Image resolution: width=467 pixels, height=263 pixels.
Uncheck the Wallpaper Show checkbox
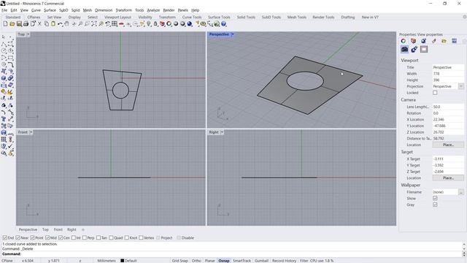(435, 198)
